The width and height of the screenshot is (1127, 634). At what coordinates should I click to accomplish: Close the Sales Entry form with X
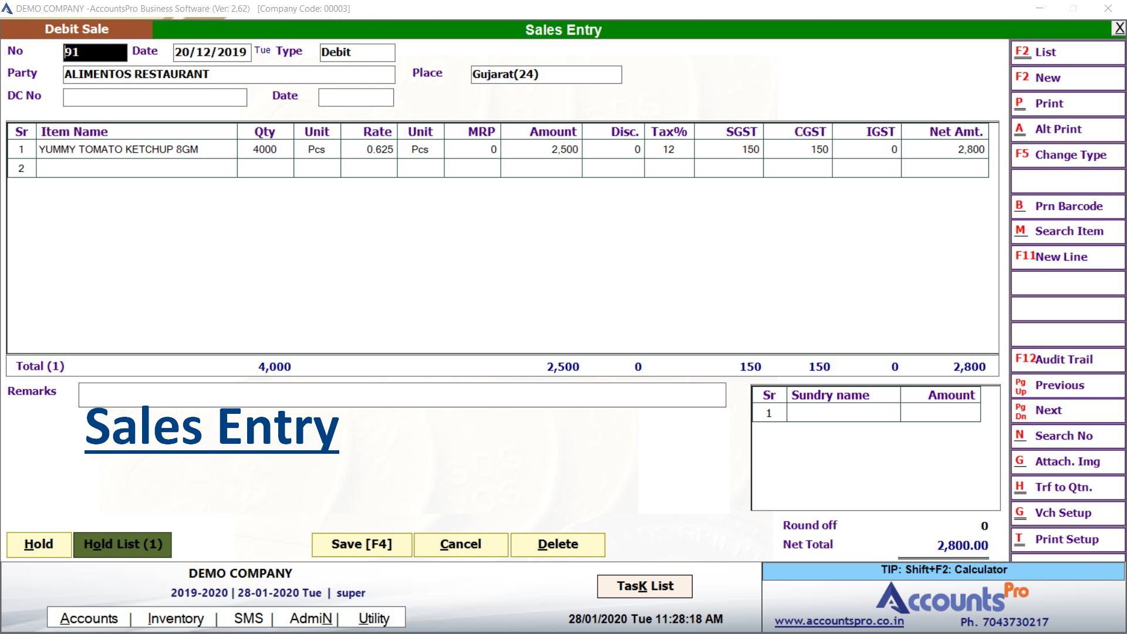1119,28
